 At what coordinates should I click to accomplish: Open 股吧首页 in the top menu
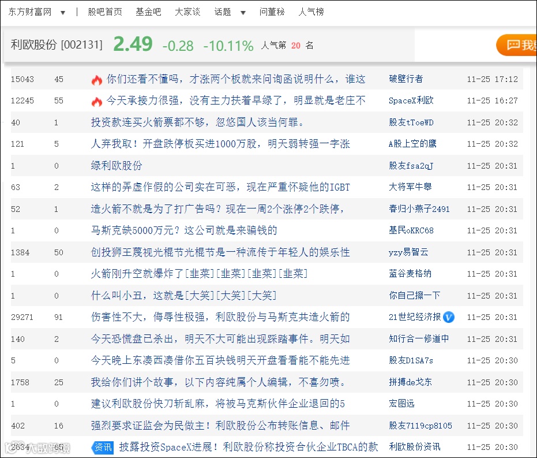[105, 12]
